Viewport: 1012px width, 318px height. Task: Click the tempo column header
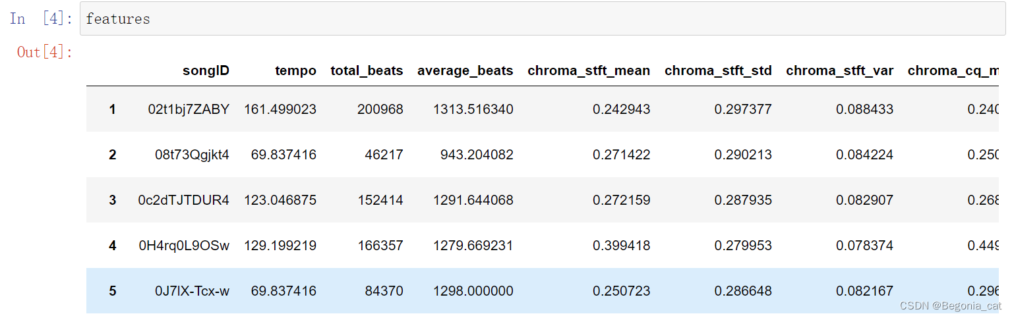pos(295,70)
